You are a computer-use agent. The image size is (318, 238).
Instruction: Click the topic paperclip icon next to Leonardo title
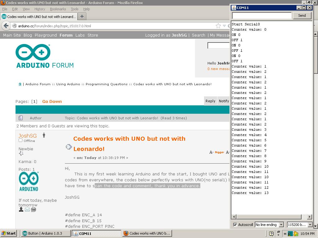(x=69, y=147)
